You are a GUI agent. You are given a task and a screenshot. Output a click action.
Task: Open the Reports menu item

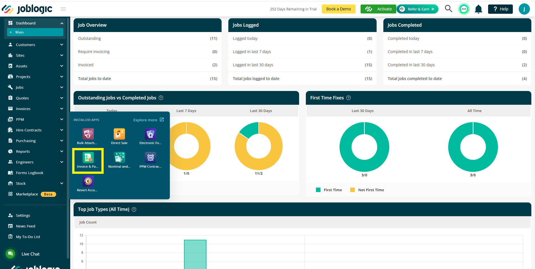pyautogui.click(x=35, y=151)
